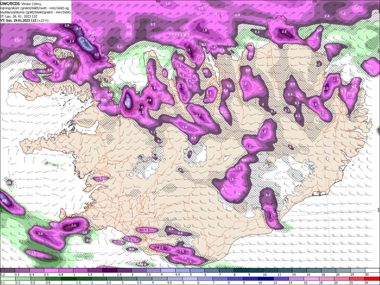Image resolution: width=380 pixels, height=285 pixels.
Task: Pick the darkest green swatch between 1 and 1.5
Action: pos(69,279)
